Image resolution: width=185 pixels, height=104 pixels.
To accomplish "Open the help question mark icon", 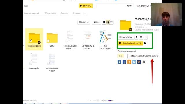I will coord(145,43).
